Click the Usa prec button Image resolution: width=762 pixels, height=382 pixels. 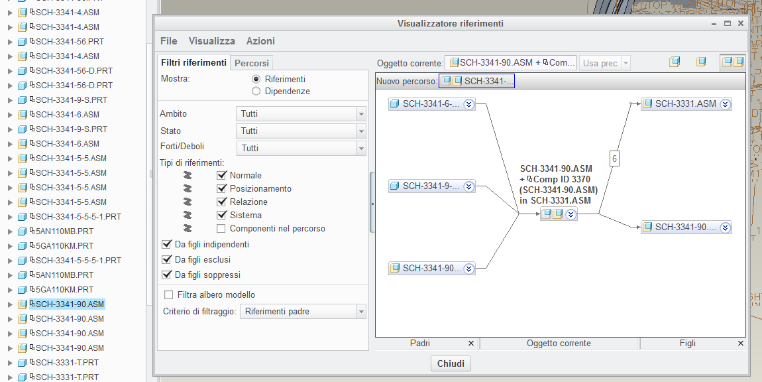600,63
